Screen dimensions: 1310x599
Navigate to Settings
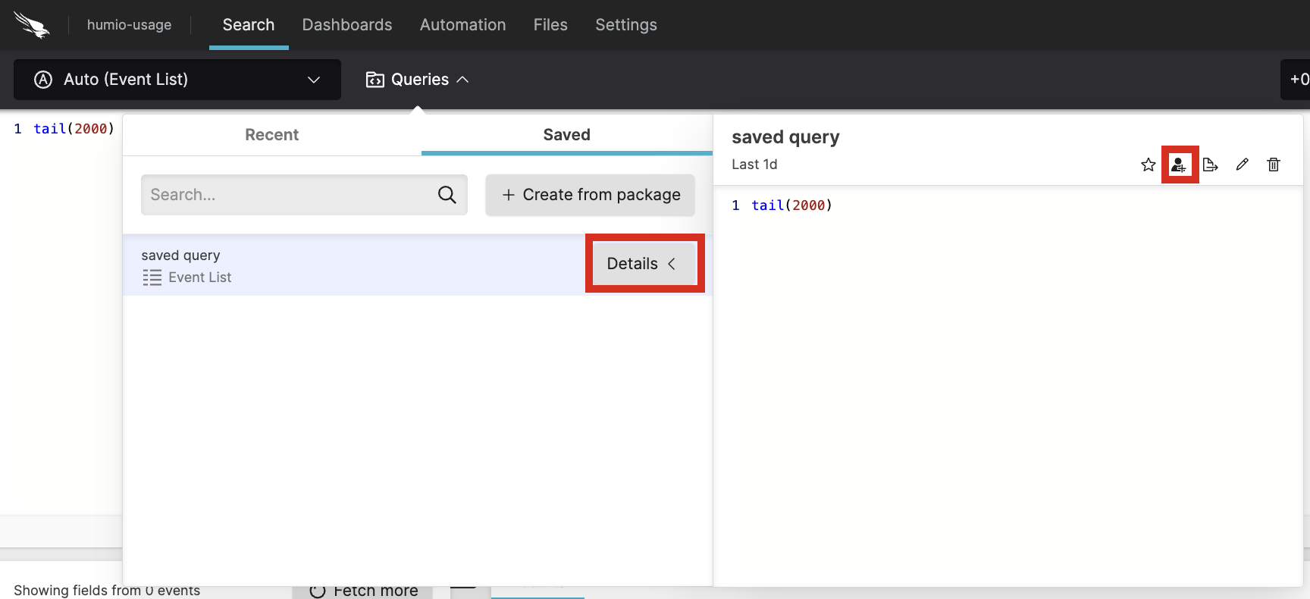tap(626, 25)
